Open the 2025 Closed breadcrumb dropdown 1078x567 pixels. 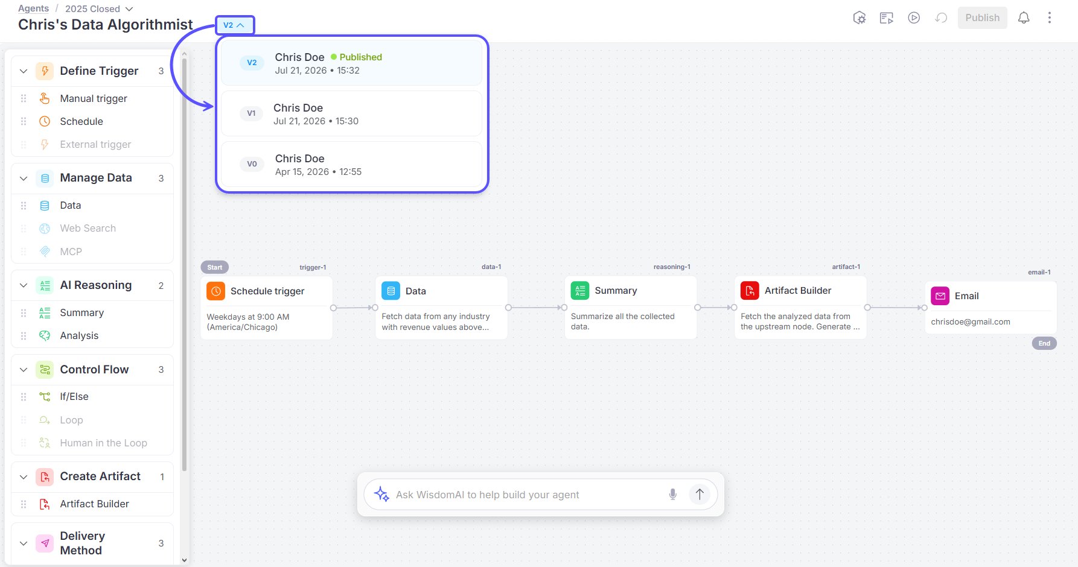click(x=99, y=8)
